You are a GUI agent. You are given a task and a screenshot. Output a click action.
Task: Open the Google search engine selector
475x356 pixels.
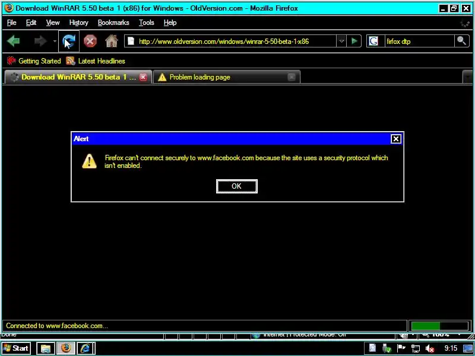373,41
